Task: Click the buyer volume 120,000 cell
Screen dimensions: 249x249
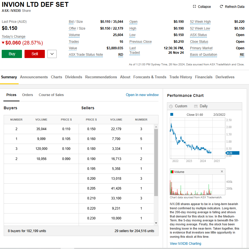Action: [41, 149]
